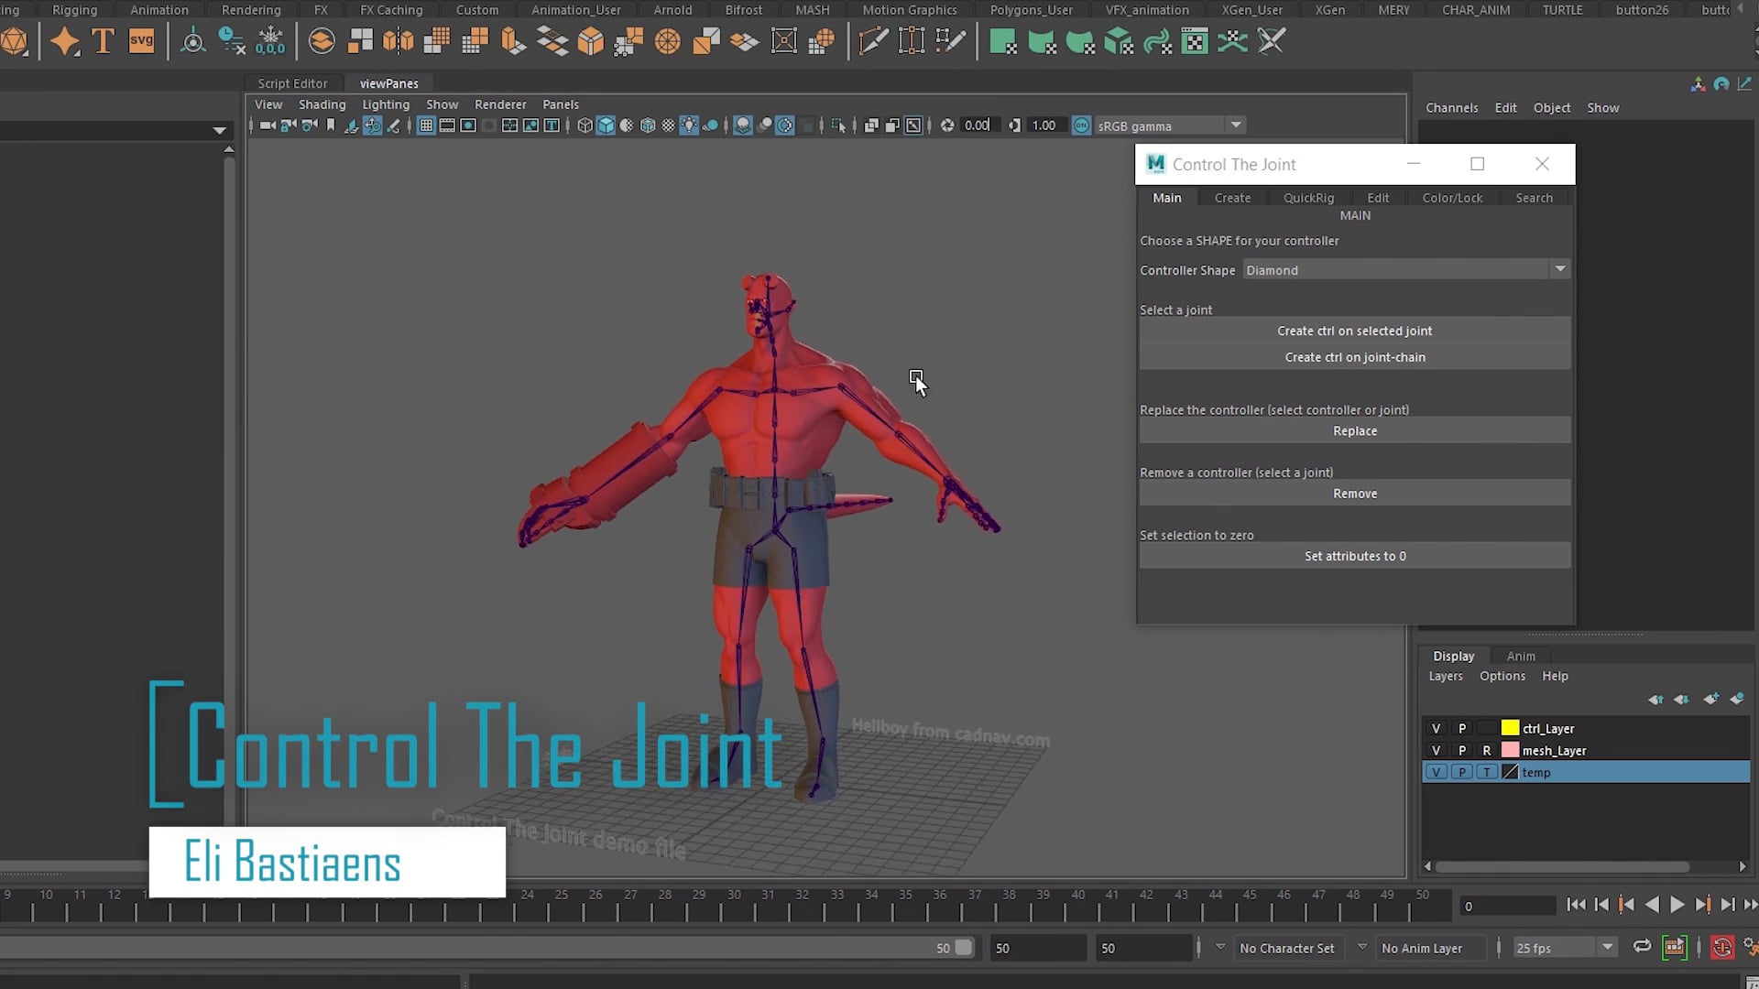The height and width of the screenshot is (989, 1759).
Task: Click the Create ctrl on selected joint button
Action: 1354,331
